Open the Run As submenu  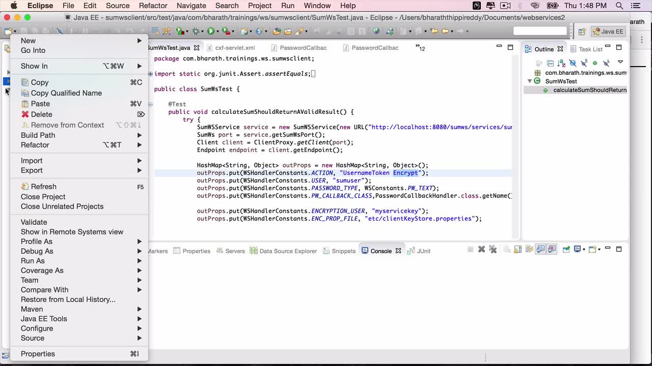click(x=79, y=261)
